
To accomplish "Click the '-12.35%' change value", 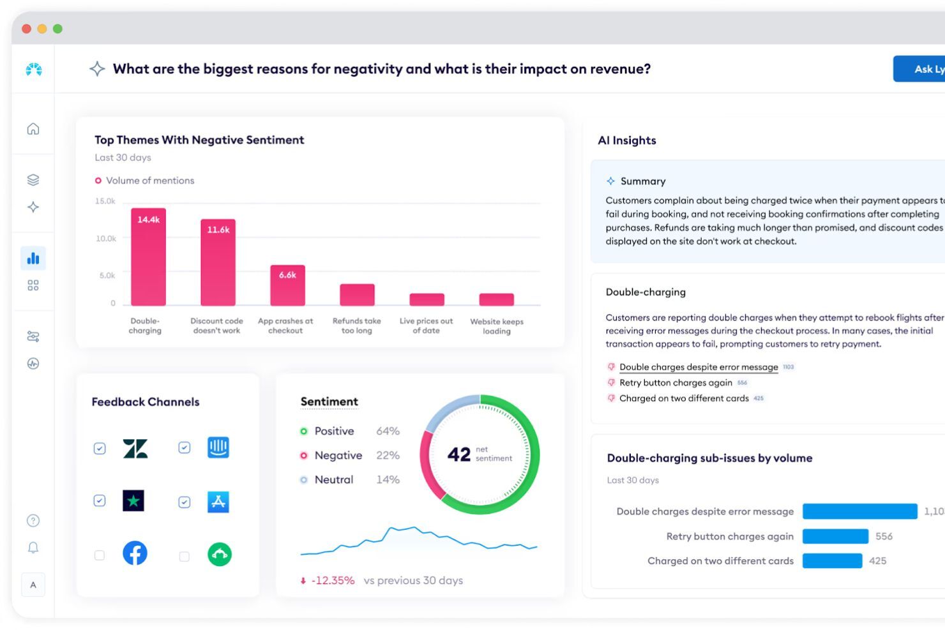I will (333, 580).
